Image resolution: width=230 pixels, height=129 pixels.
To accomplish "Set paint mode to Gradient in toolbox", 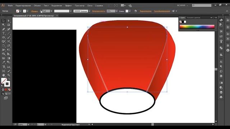I will [x=6, y=90].
